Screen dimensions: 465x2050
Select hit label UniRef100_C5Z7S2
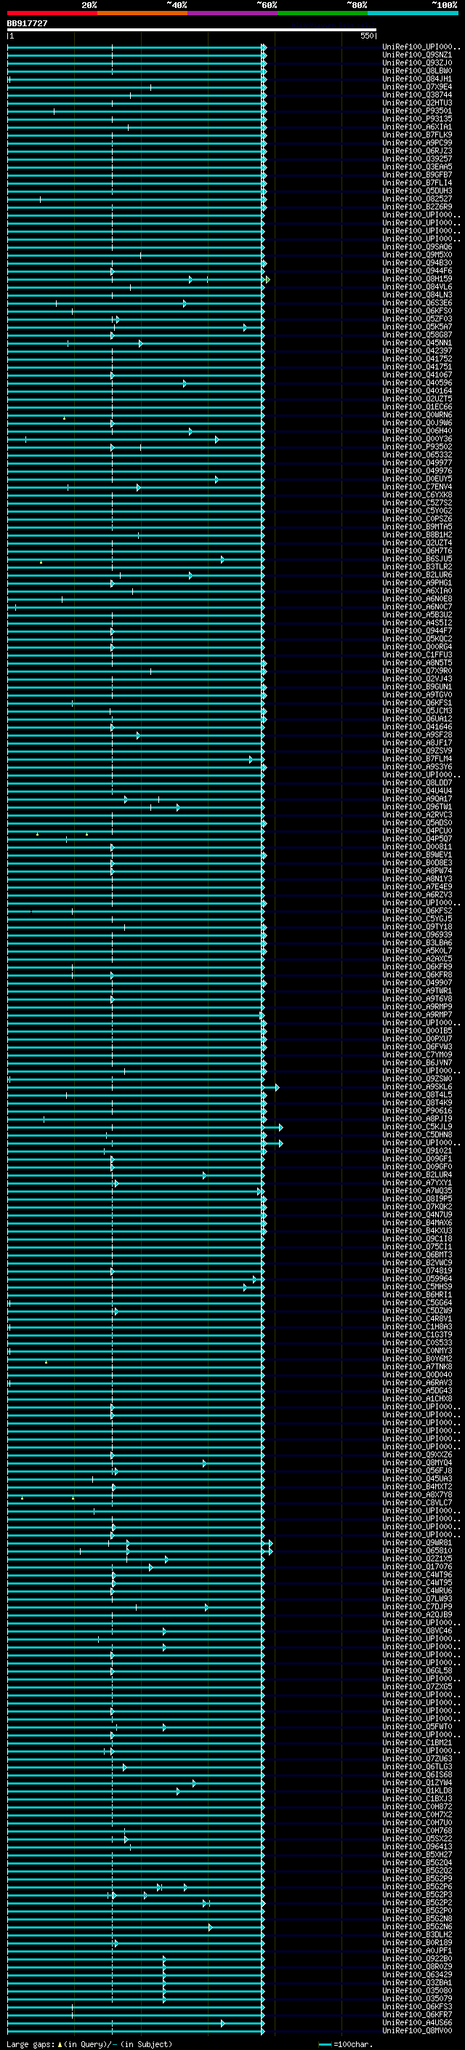417,503
